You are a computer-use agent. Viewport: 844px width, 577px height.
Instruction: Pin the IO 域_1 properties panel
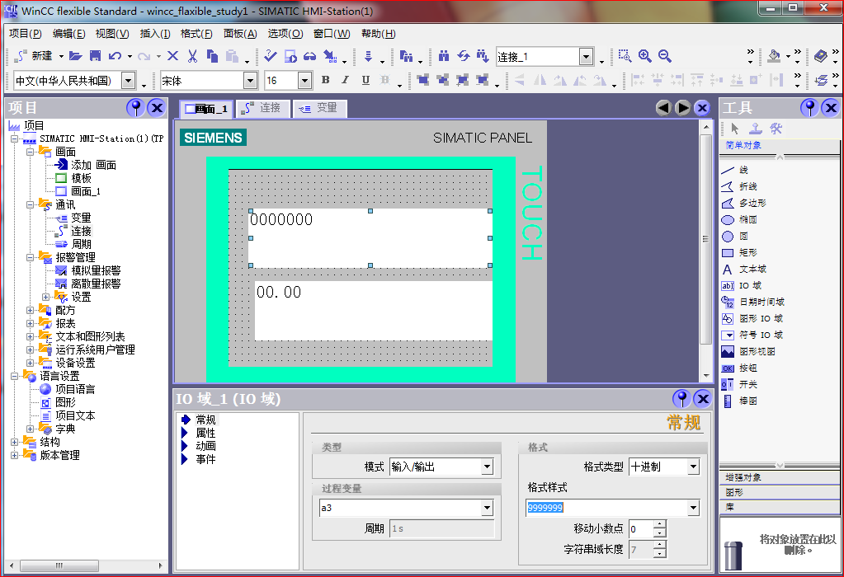[x=681, y=399]
